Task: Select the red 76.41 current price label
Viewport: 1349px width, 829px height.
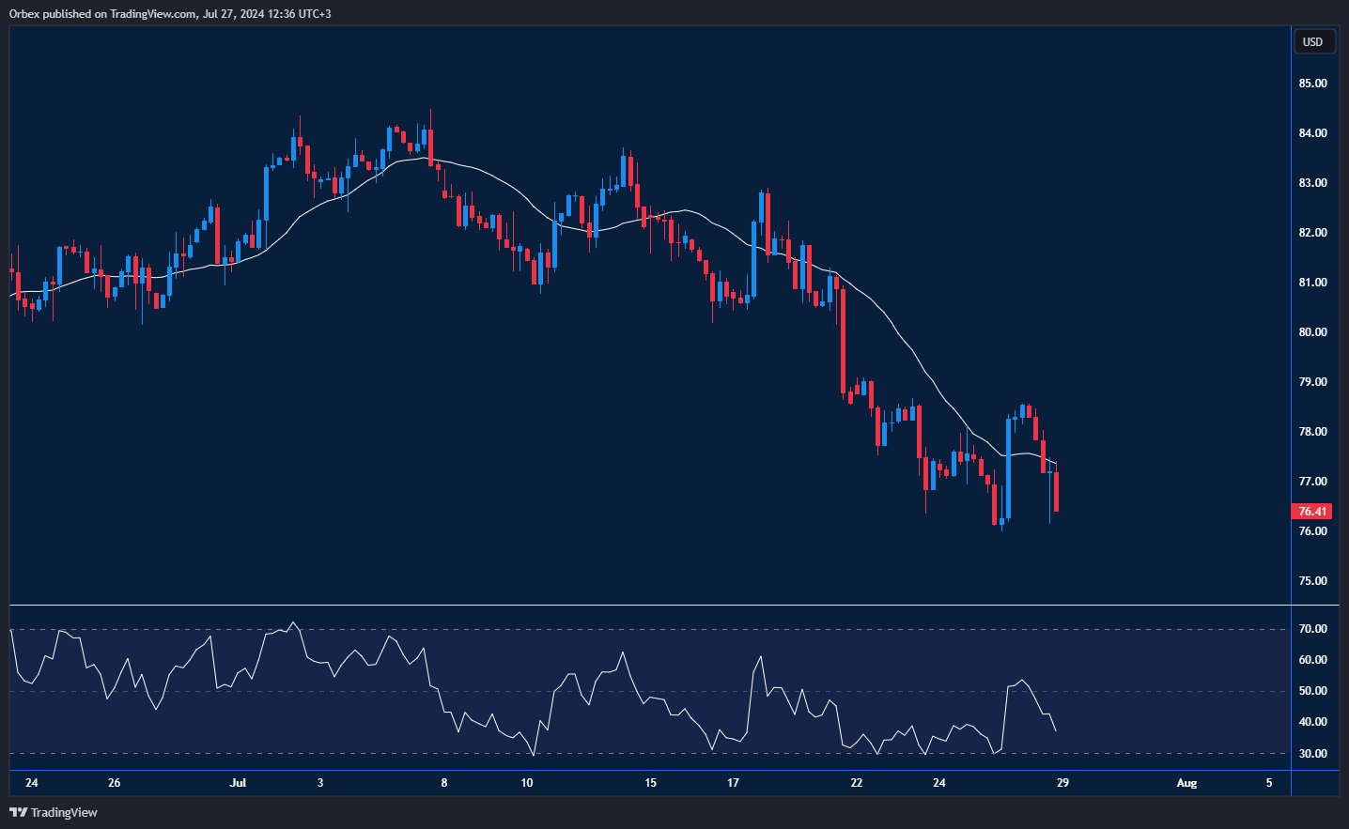Action: pyautogui.click(x=1312, y=512)
